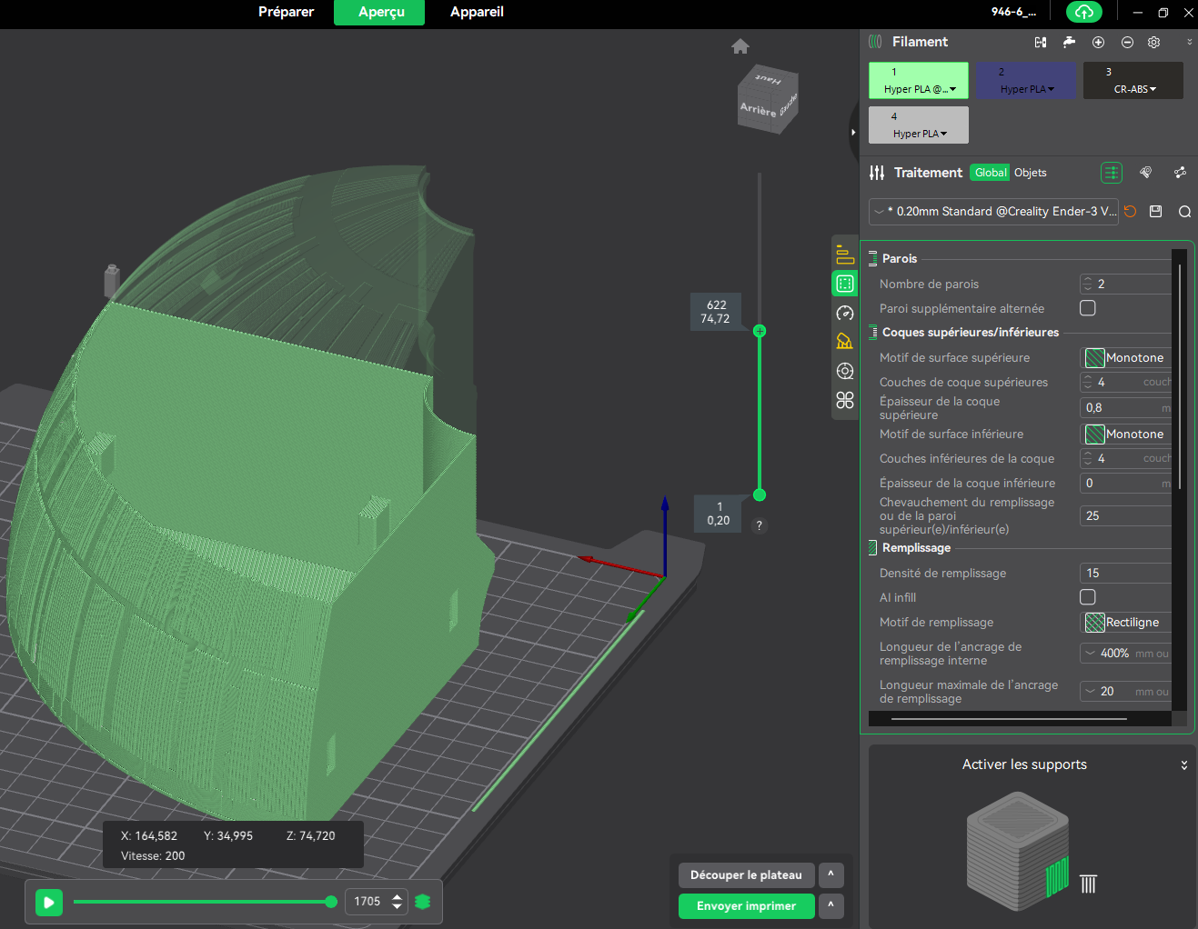Click the green cloud upload icon

(1083, 12)
